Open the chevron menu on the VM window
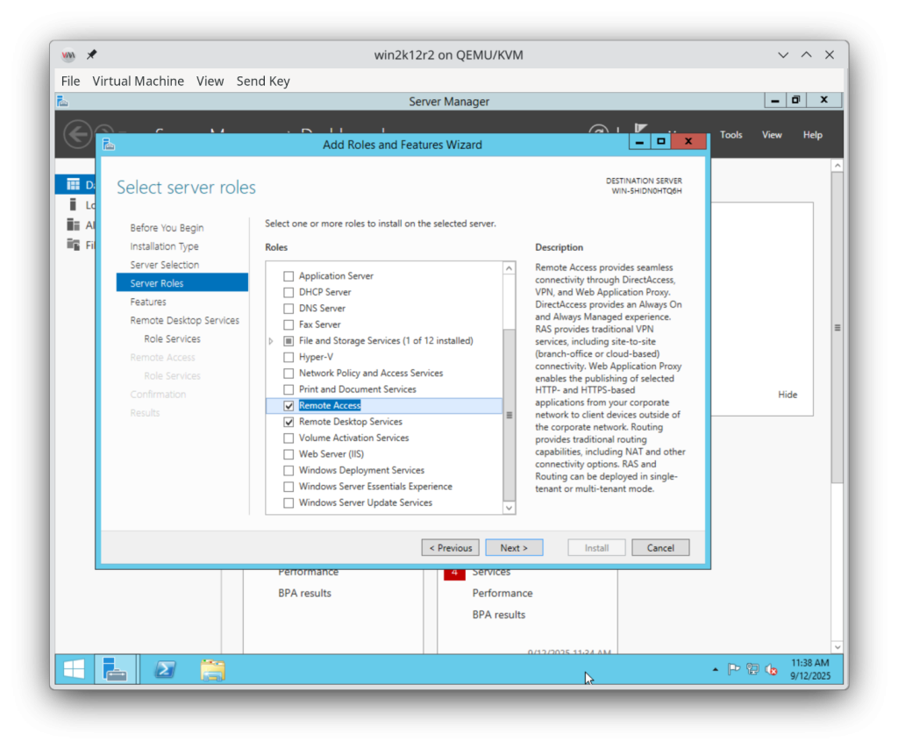 coord(782,53)
